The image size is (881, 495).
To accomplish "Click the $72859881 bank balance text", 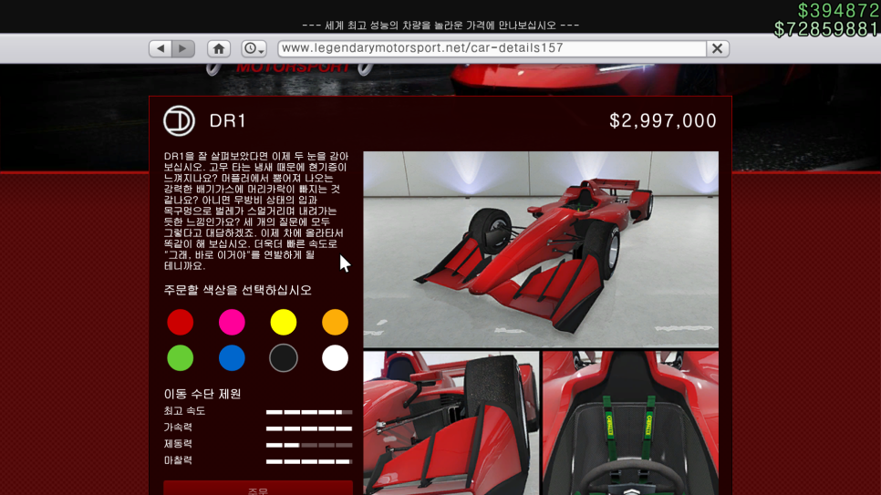I will pos(826,29).
